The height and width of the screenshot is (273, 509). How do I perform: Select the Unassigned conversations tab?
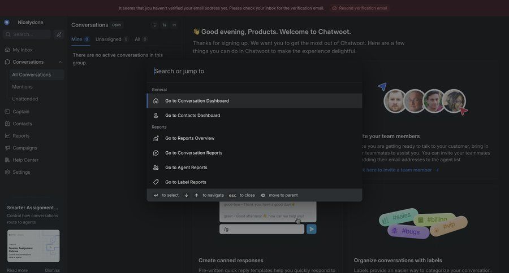pos(111,39)
